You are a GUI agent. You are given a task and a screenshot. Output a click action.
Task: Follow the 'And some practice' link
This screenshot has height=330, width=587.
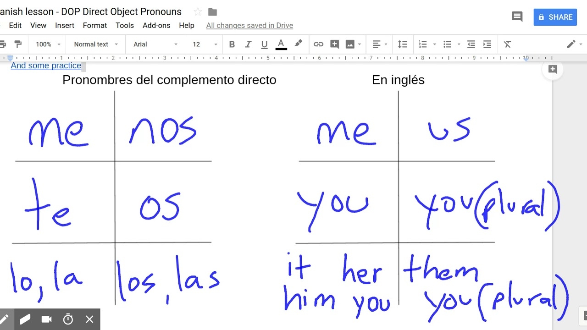(x=45, y=65)
